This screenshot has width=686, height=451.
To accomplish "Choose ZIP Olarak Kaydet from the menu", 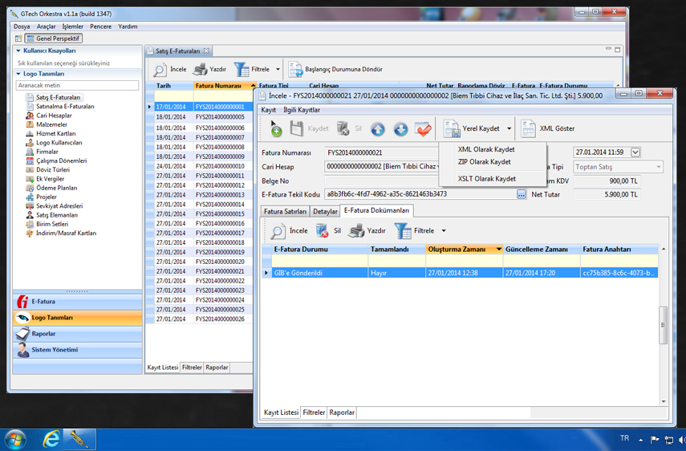I will [x=484, y=162].
